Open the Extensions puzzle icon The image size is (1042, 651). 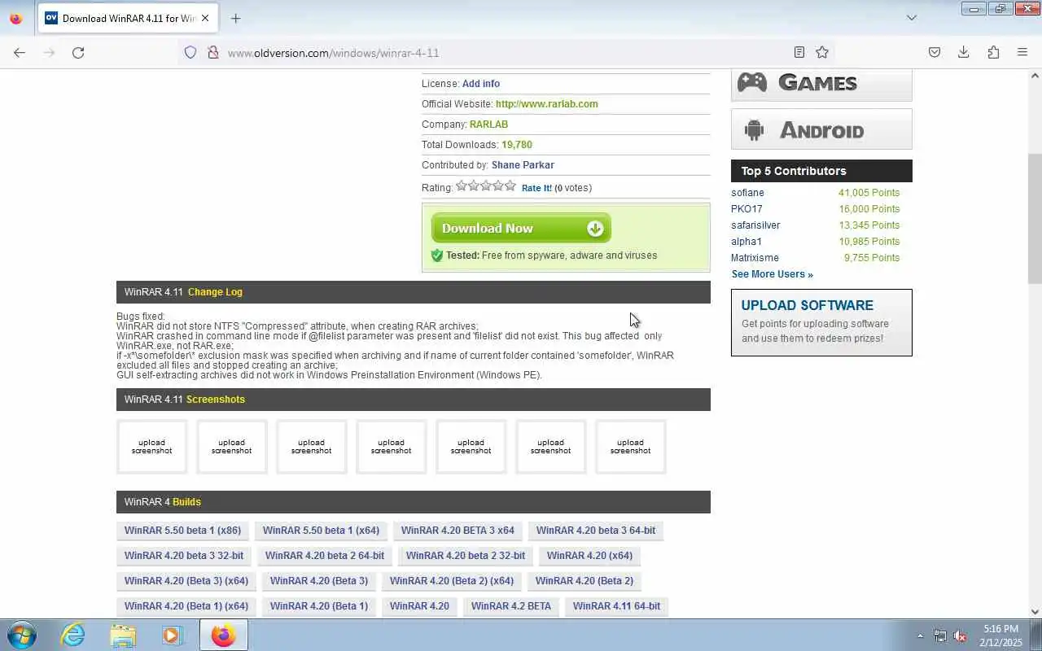click(993, 52)
